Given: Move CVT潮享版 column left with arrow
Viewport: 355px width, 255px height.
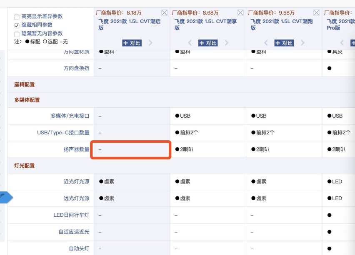Looking at the screenshot, I should [190, 43].
